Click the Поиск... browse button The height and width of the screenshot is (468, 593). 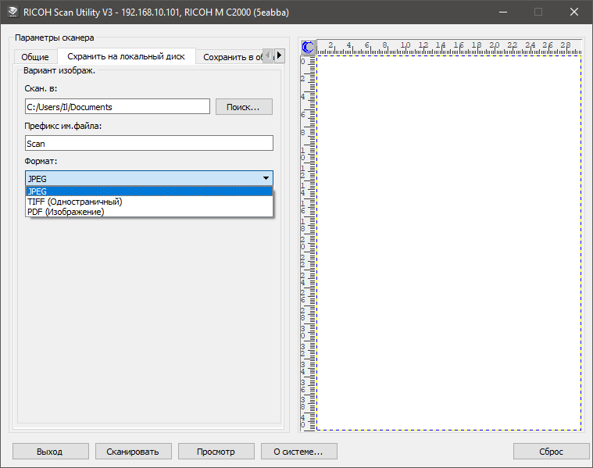pyautogui.click(x=244, y=107)
